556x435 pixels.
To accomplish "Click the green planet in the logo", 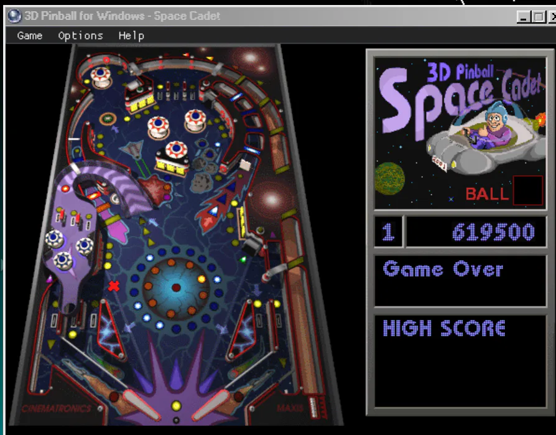I will (390, 179).
